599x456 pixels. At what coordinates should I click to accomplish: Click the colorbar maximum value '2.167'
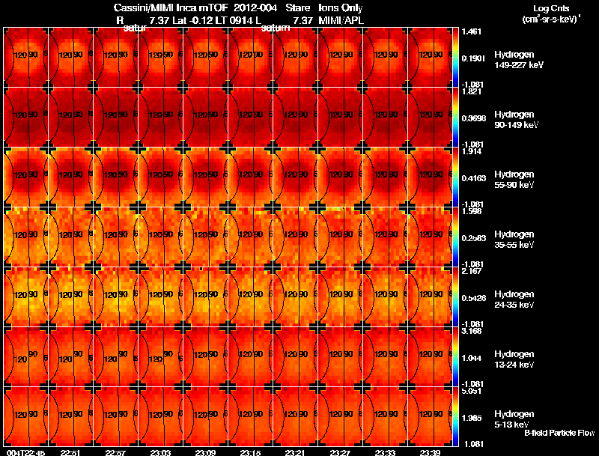[x=472, y=271]
